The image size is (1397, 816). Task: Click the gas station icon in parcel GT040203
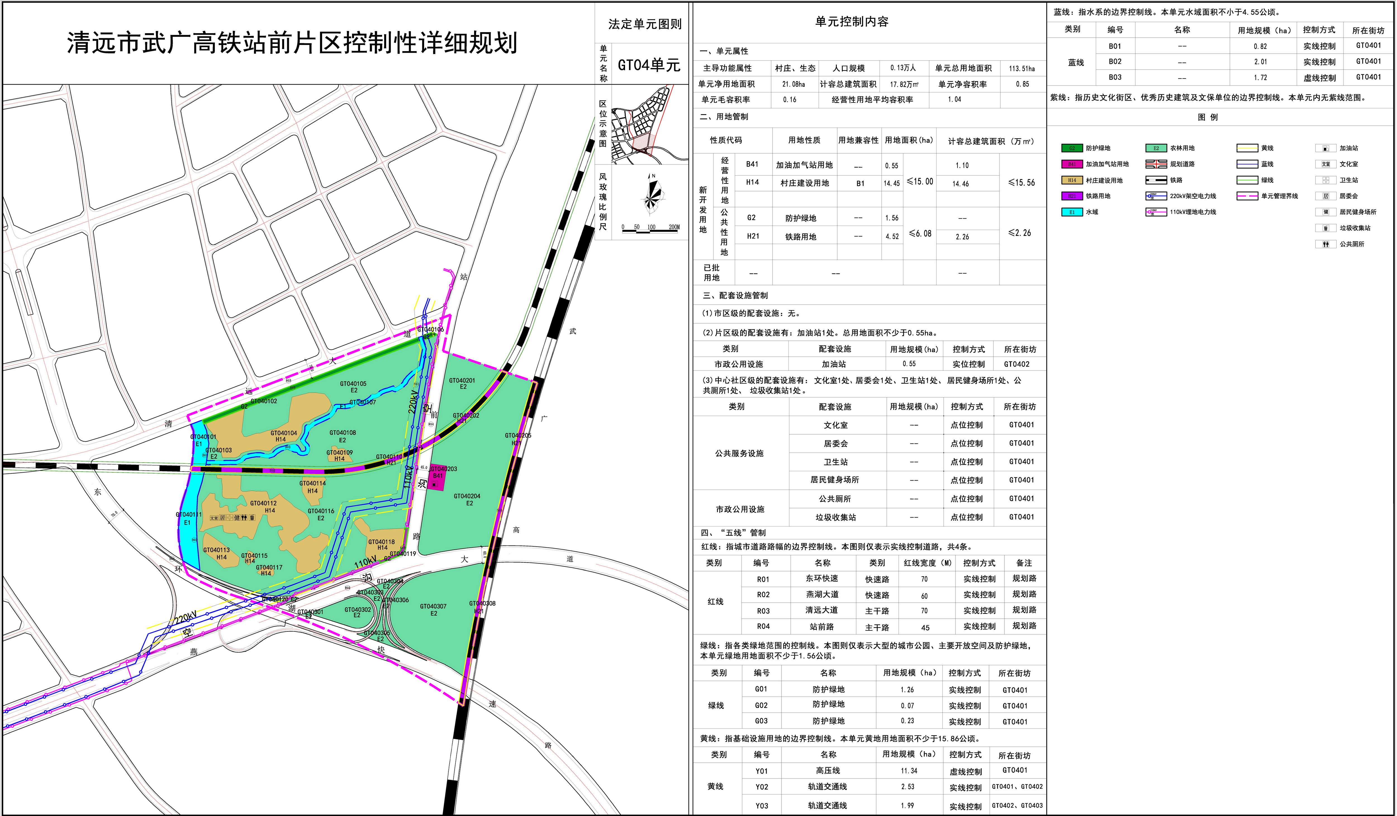[434, 485]
